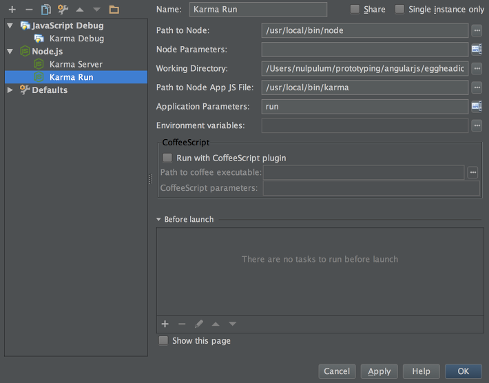Open Help for this dialog
The height and width of the screenshot is (383, 489).
click(x=422, y=371)
